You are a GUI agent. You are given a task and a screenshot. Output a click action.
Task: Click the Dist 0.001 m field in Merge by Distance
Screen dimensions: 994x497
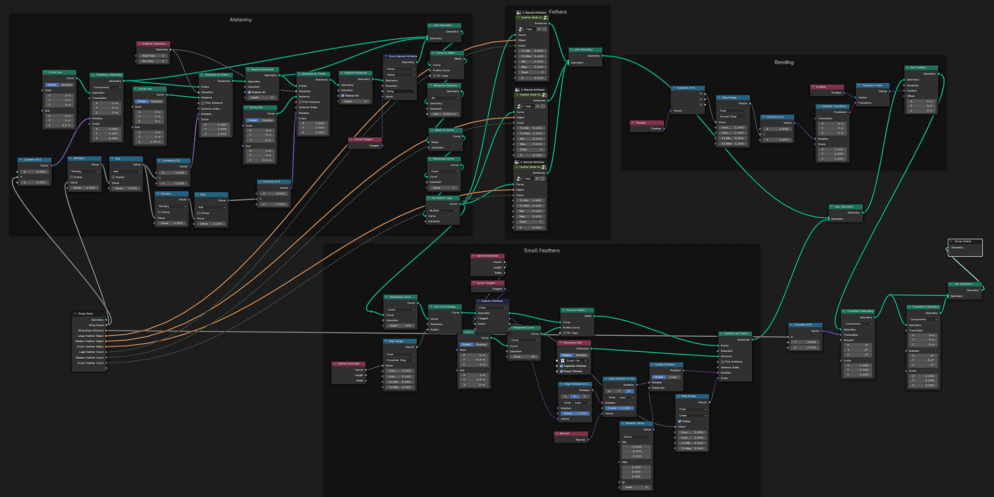pyautogui.click(x=445, y=114)
